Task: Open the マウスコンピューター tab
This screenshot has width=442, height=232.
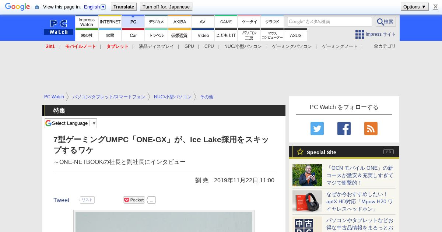Action: pos(273,35)
